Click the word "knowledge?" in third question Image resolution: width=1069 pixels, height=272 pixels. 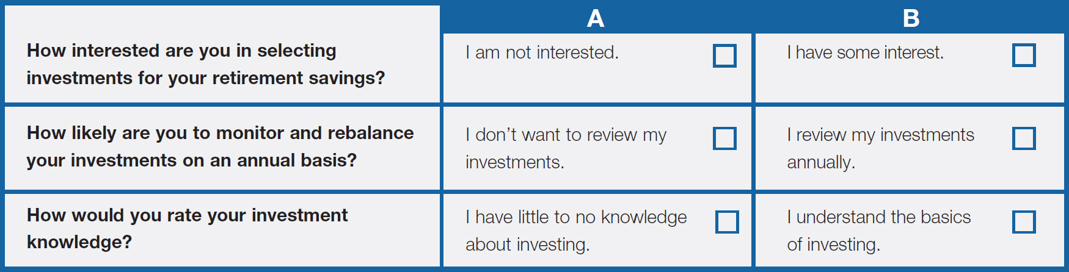point(79,242)
